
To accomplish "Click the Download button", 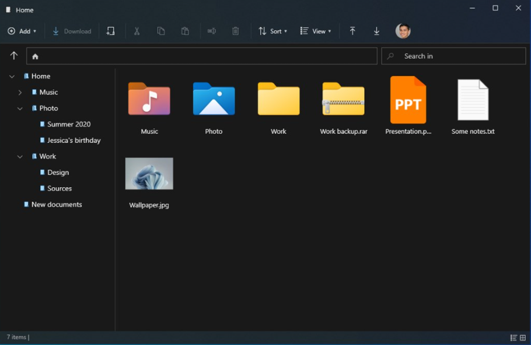I will point(72,31).
